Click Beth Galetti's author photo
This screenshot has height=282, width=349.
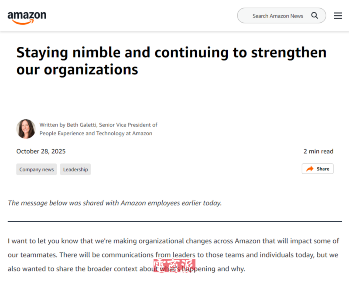pos(26,129)
